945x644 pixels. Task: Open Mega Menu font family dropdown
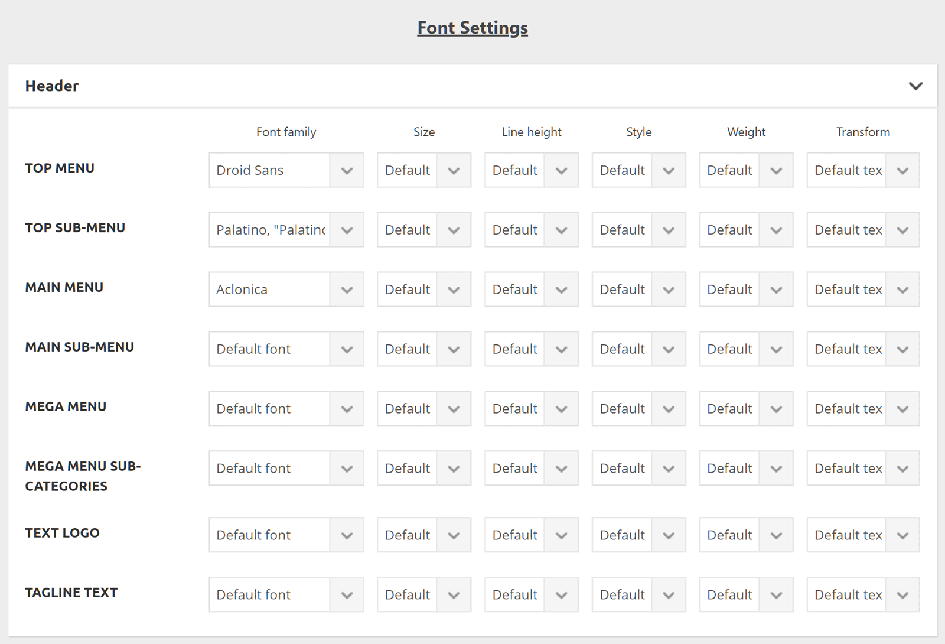tap(286, 409)
